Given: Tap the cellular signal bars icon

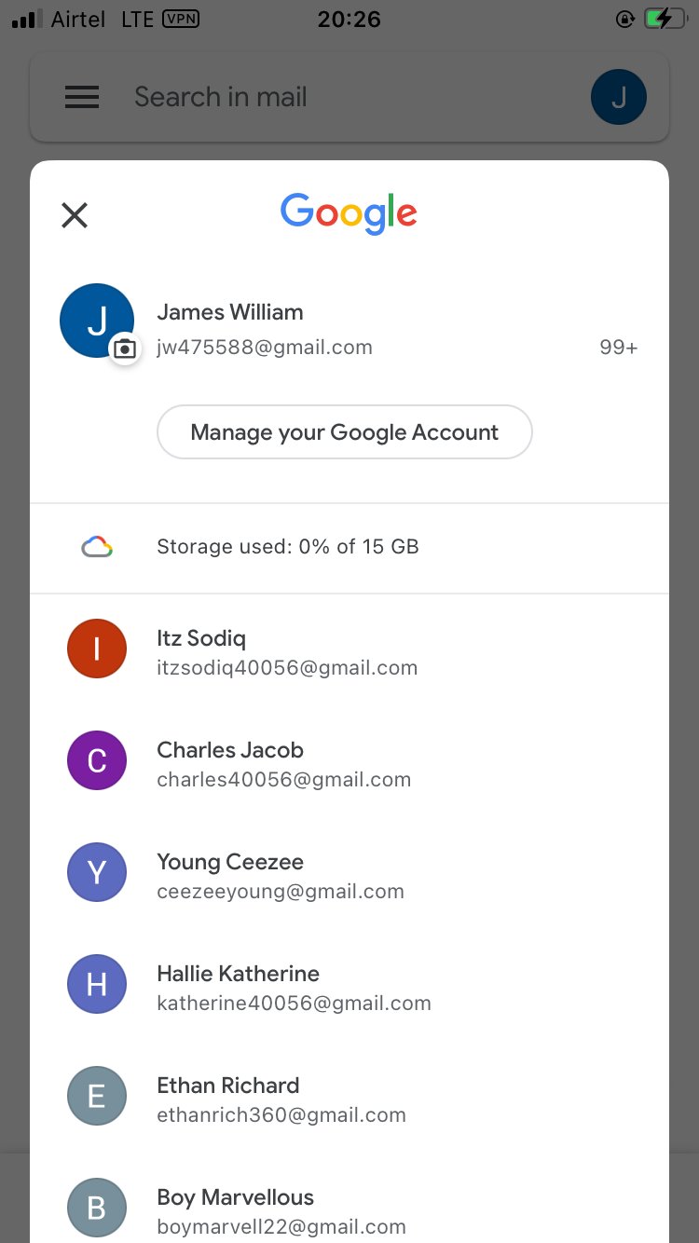Looking at the screenshot, I should 28,19.
